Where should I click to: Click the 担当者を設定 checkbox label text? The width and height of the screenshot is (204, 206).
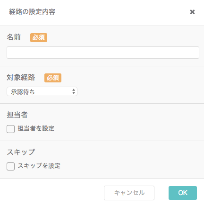point(36,128)
